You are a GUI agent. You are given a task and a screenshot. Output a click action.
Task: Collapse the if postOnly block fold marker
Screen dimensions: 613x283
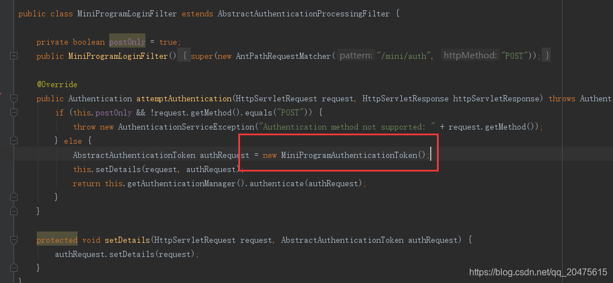(x=14, y=113)
